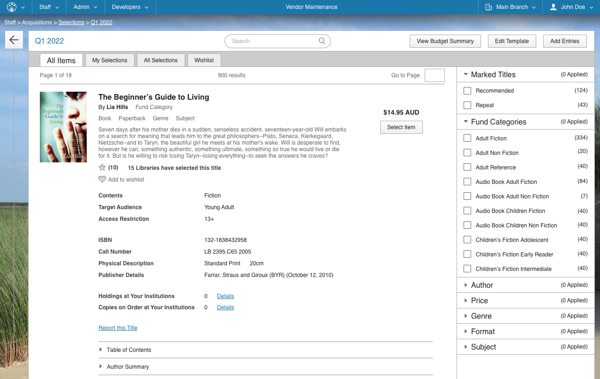Click the star rating icon

102,168
